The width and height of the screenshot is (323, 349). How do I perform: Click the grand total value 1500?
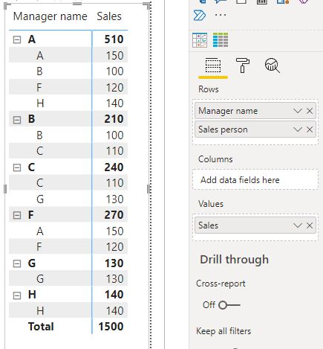pyautogui.click(x=111, y=327)
